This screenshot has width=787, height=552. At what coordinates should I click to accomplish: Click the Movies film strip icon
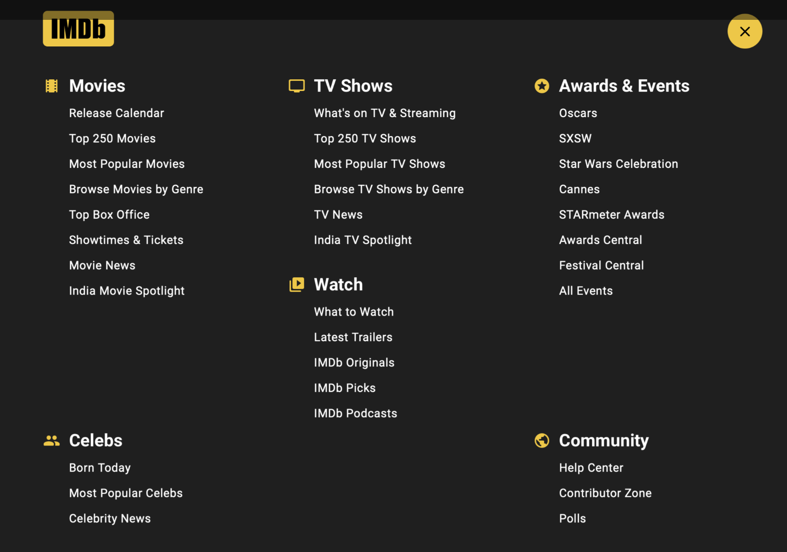click(52, 86)
